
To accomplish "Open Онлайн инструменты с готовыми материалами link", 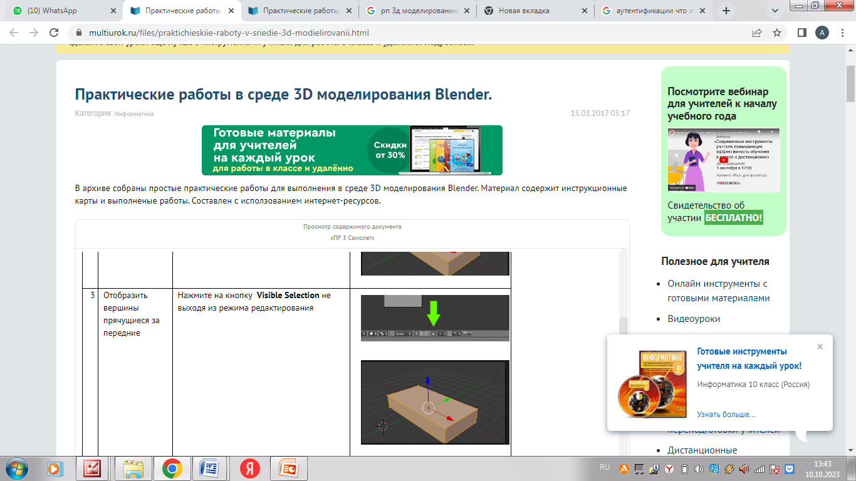I will tap(718, 291).
